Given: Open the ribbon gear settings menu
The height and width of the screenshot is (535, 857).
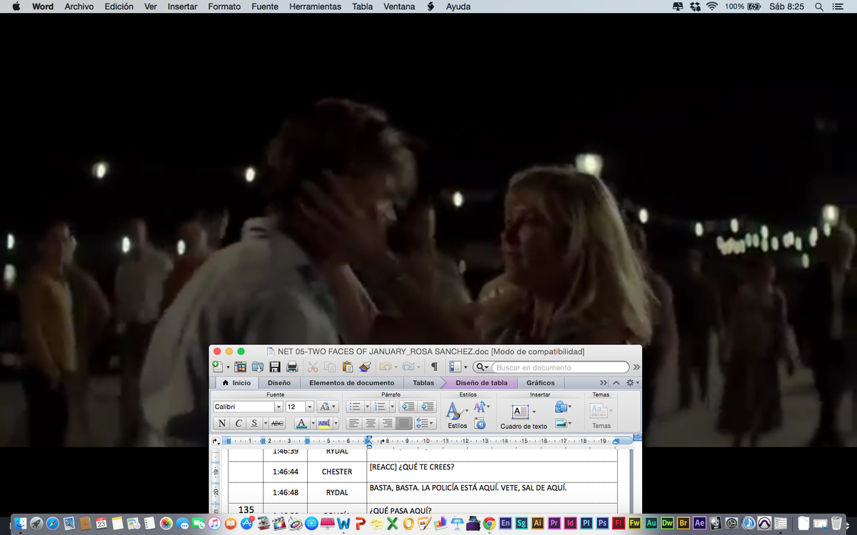Looking at the screenshot, I should (x=632, y=382).
